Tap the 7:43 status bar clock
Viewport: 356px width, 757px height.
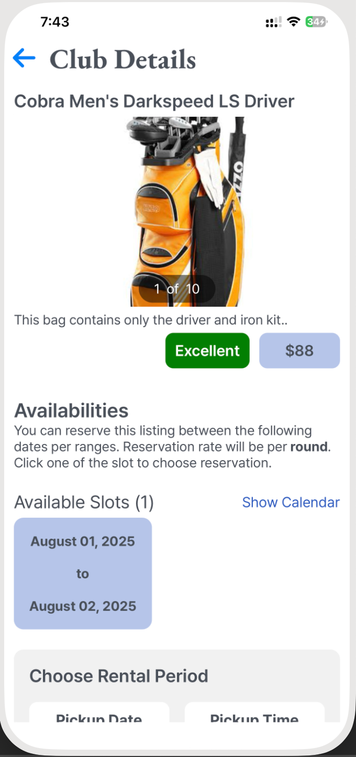[55, 21]
